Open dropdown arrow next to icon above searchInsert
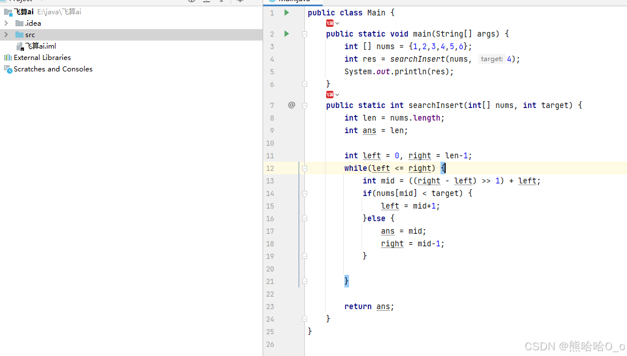This screenshot has width=627, height=356. (337, 95)
